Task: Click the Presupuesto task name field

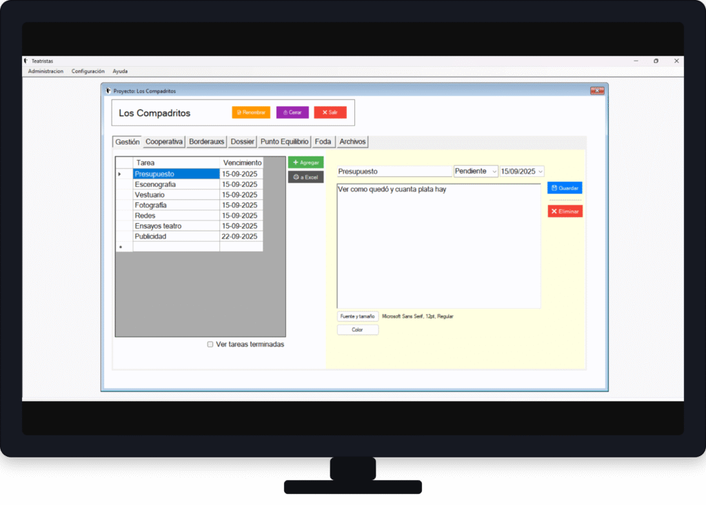Action: point(394,171)
